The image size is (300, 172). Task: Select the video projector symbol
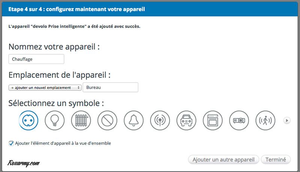tap(239, 120)
